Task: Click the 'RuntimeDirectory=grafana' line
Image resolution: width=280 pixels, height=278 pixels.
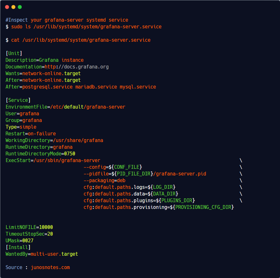Action: point(39,147)
